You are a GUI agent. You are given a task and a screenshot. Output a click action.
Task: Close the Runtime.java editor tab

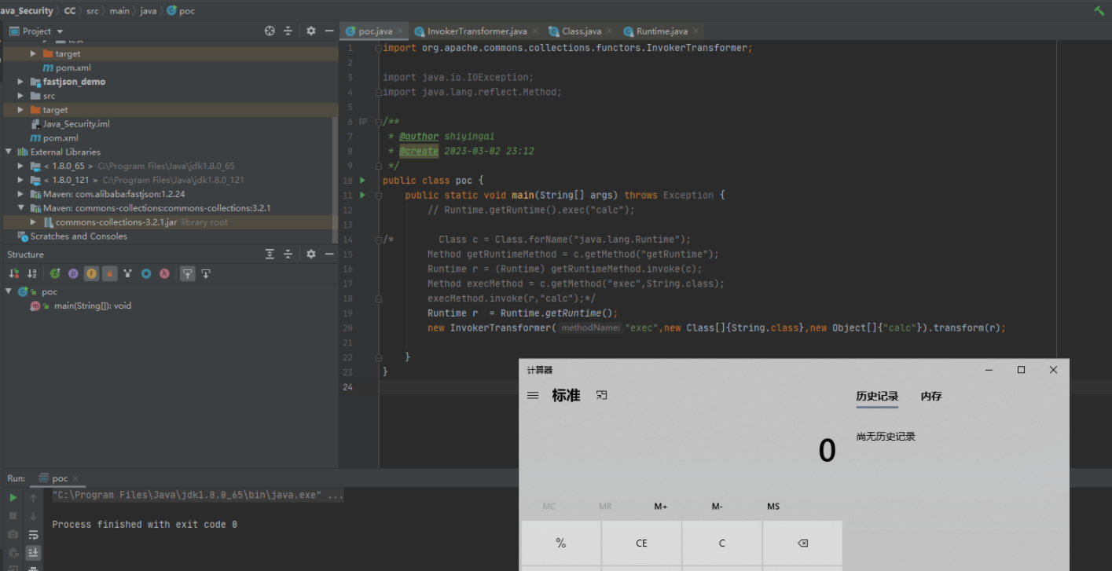[x=695, y=31]
